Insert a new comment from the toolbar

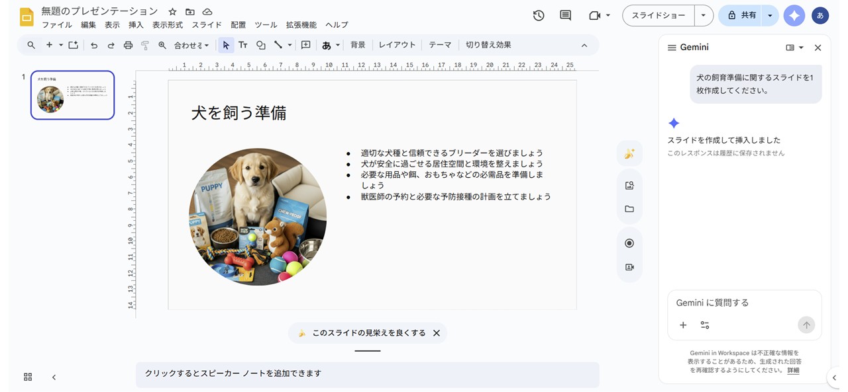(305, 45)
